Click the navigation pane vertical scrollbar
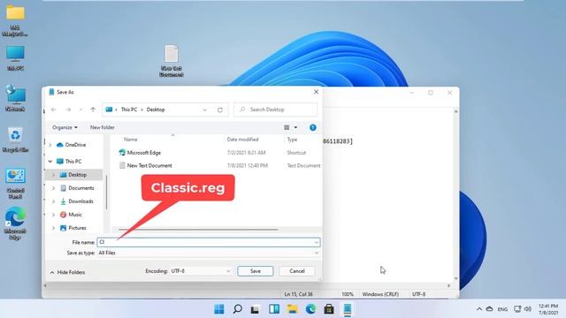This screenshot has height=318, width=566. pos(106,193)
